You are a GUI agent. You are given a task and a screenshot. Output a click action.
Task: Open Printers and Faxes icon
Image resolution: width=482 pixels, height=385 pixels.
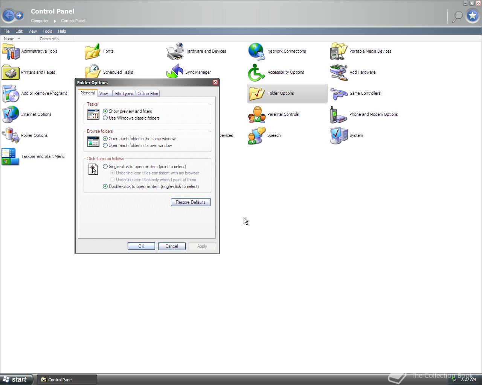11,72
